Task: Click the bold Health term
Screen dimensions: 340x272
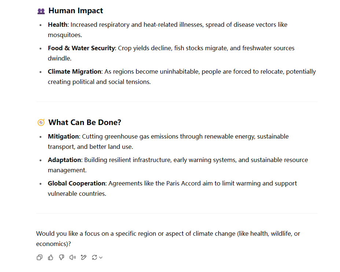Action: coord(58,25)
